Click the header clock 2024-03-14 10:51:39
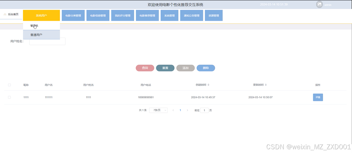352x153 pixels. pos(274,4)
